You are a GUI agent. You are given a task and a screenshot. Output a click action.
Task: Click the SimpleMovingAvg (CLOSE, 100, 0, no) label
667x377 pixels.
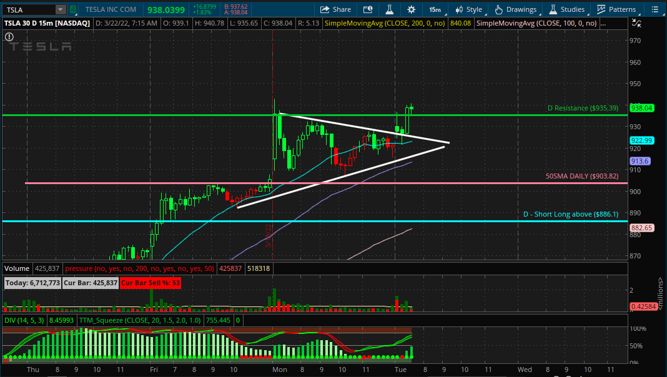pos(536,23)
